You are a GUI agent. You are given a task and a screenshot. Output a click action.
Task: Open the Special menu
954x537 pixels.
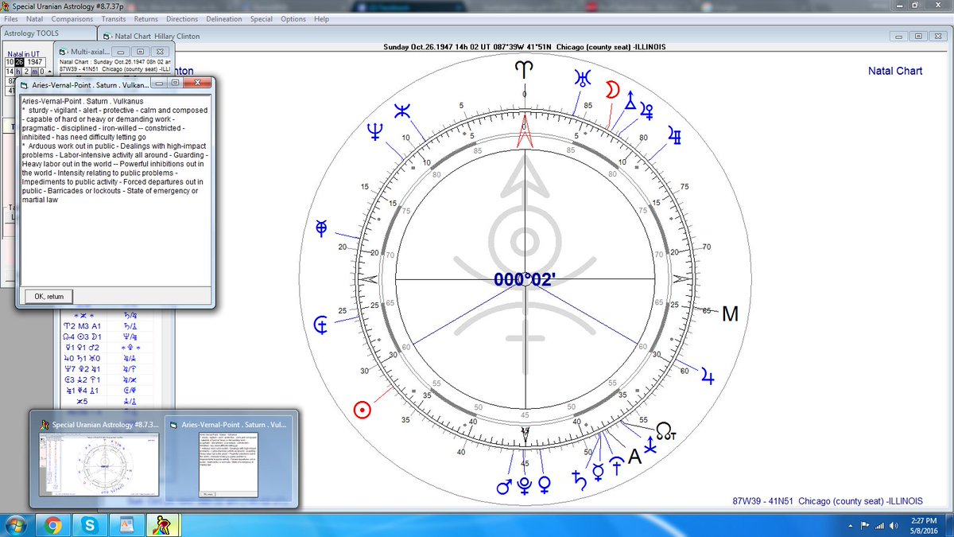[x=262, y=19]
